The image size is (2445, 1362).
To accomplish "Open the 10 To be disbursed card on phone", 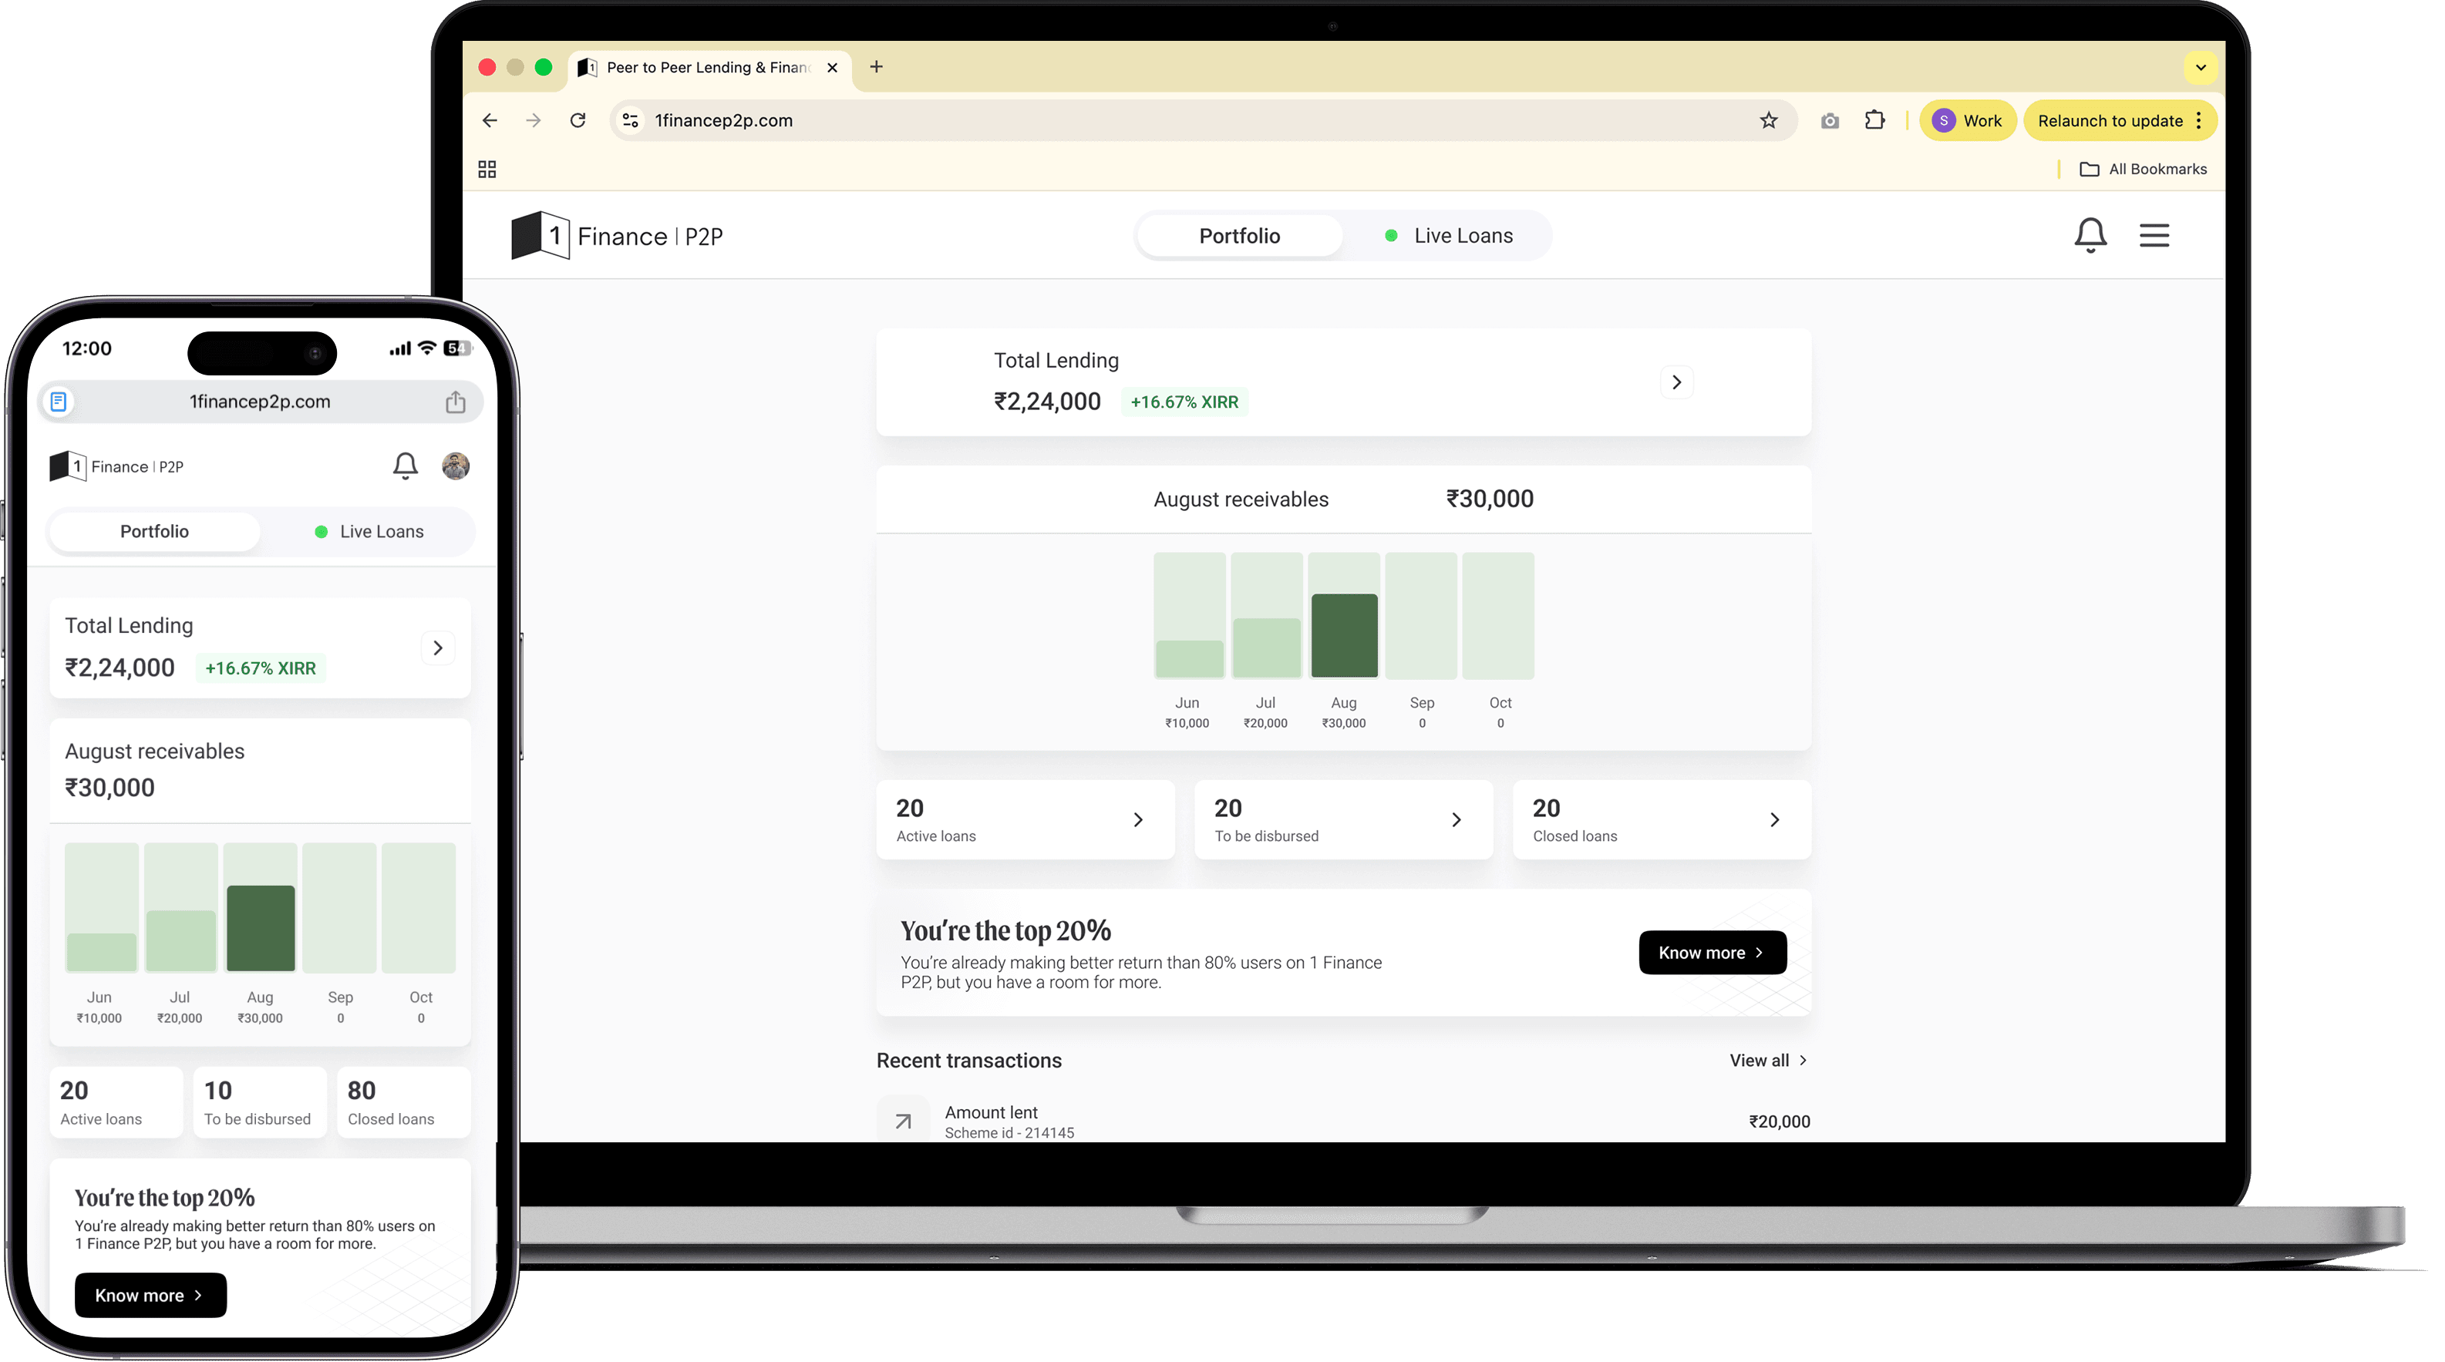I will click(x=259, y=1102).
